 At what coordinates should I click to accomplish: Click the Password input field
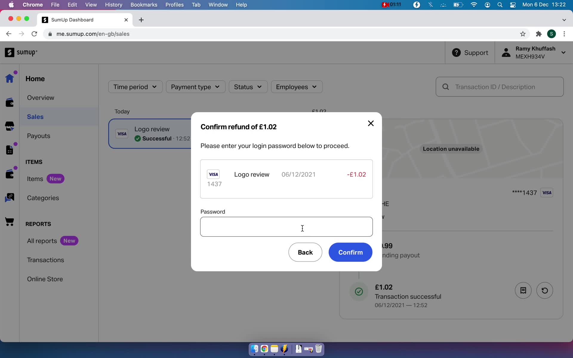click(286, 226)
